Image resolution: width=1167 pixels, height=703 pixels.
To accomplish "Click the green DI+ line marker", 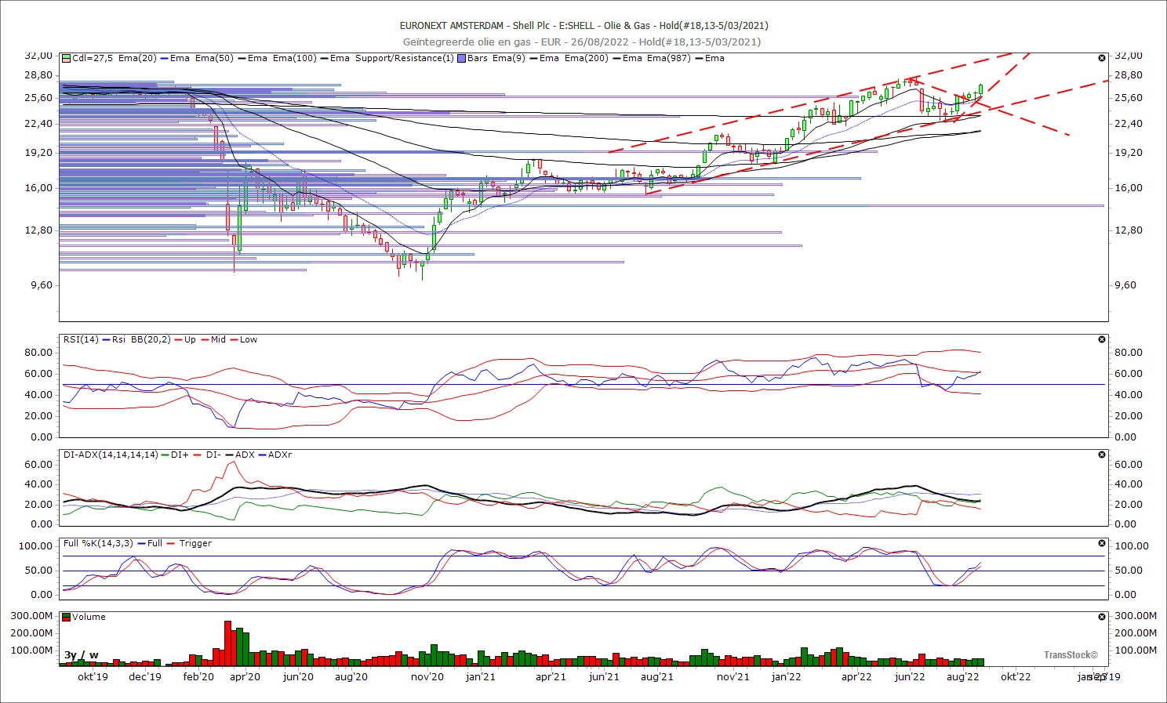I will click(x=165, y=455).
